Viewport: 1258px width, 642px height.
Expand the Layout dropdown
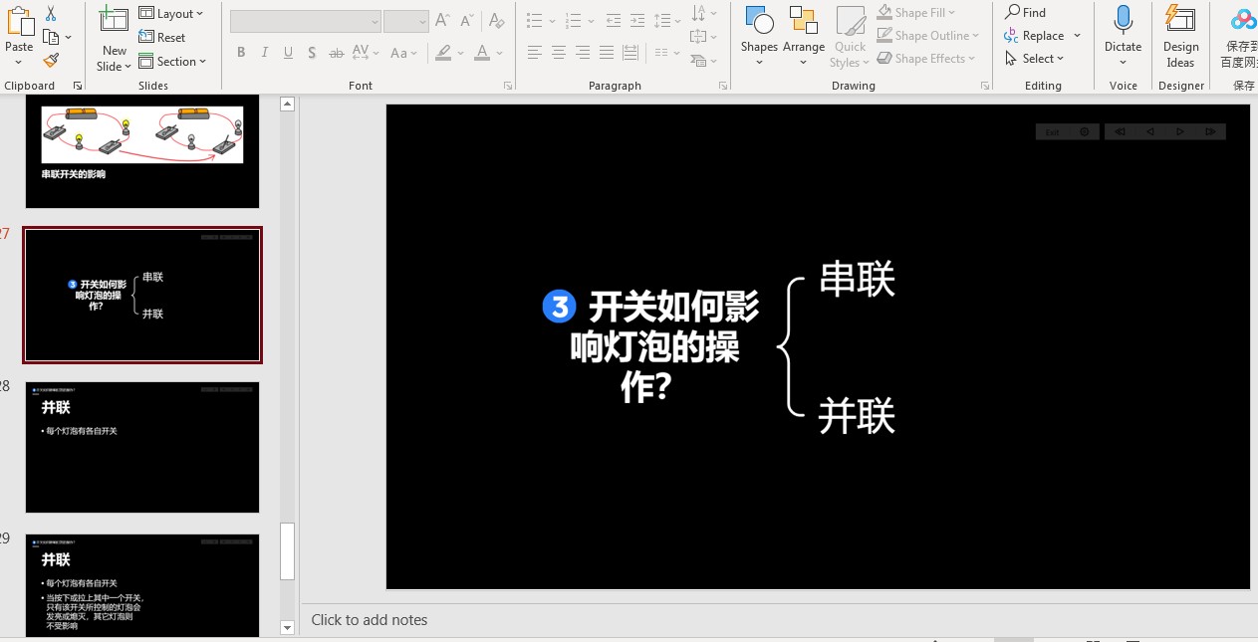171,13
